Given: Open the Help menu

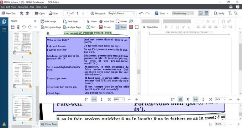Looking at the screenshot, I should (x=45, y=7).
